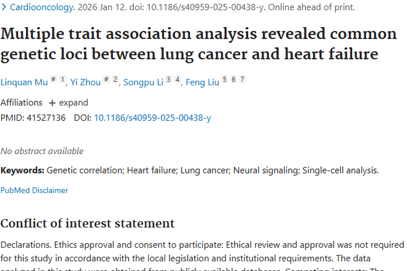Screen dimensions: 407x271
Task: Open the PubMed Disclaimer link
Action: click(x=34, y=190)
